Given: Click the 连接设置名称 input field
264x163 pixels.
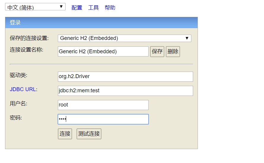Looking at the screenshot, I should [x=103, y=51].
